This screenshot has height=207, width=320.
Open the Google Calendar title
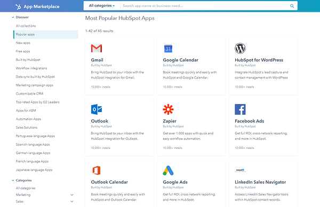[x=181, y=60]
